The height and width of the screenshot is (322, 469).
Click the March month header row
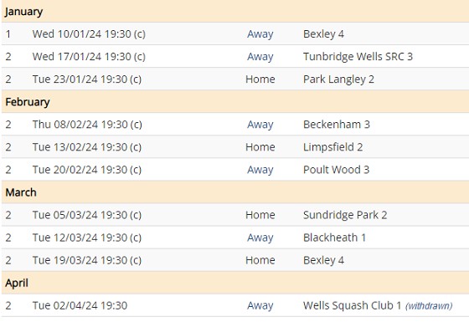235,192
